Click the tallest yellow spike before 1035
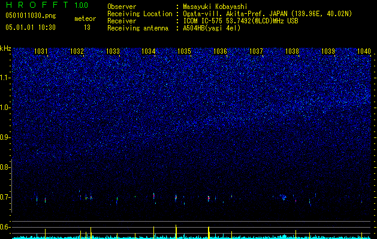This screenshot has width=377, height=239. tap(176, 232)
